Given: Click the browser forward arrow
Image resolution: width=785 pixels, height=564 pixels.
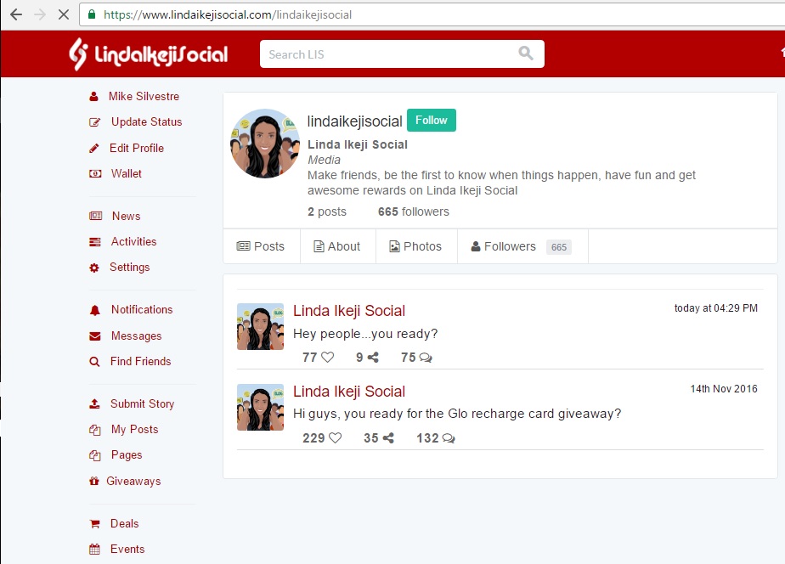Looking at the screenshot, I should pyautogui.click(x=40, y=14).
